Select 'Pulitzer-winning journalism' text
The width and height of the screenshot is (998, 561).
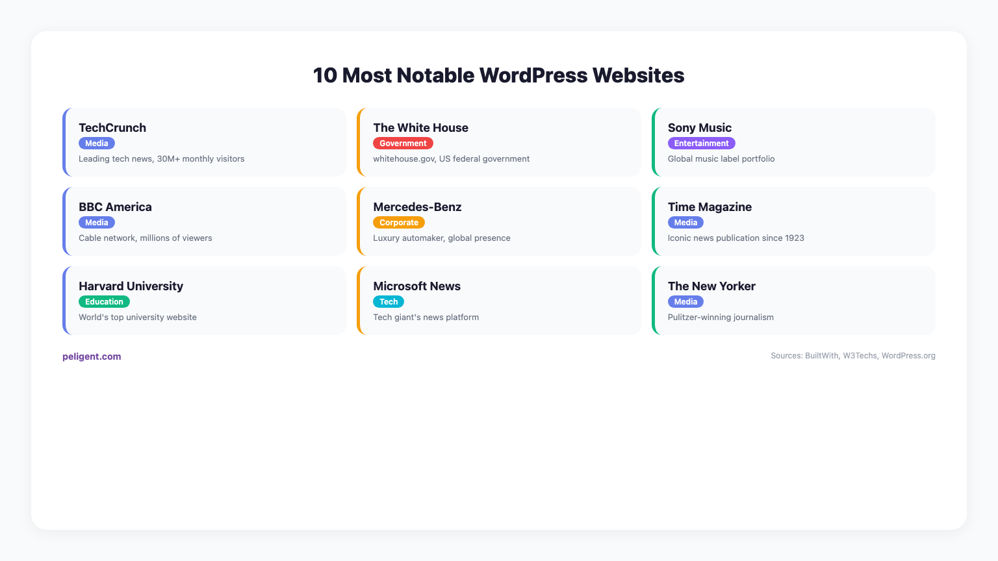point(721,318)
